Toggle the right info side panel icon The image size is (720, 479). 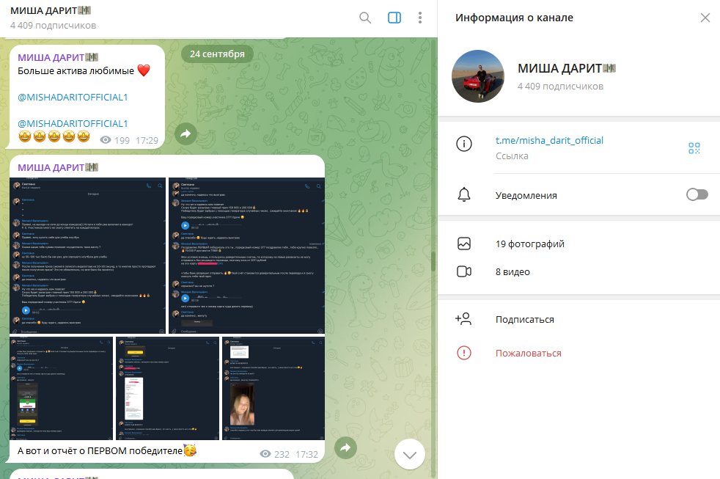tap(394, 18)
